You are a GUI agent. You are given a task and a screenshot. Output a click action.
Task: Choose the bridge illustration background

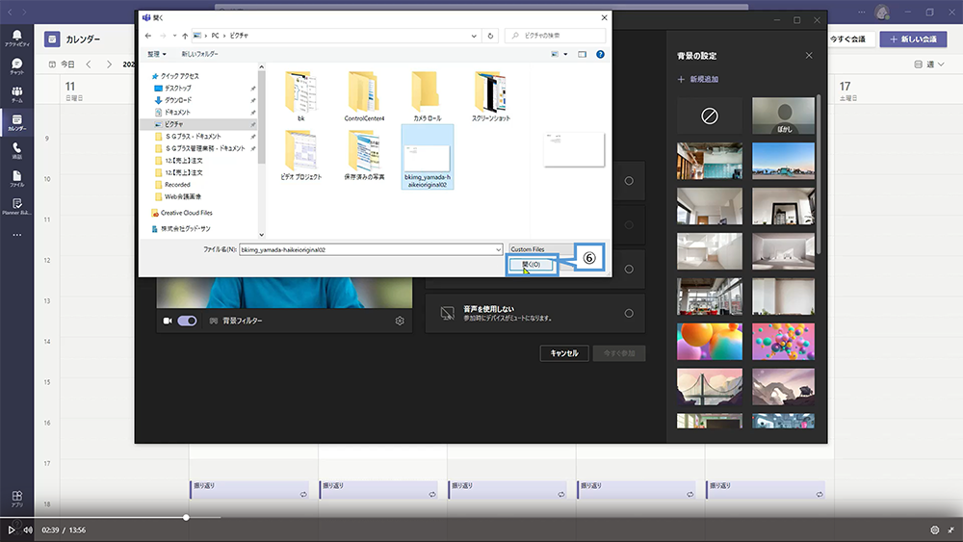(710, 387)
